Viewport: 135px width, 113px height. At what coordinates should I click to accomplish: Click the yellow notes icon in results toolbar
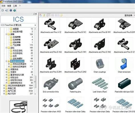coord(61,15)
